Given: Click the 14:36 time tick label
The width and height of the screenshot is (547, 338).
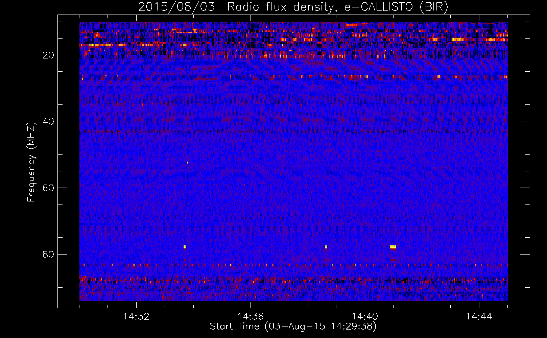Looking at the screenshot, I should pyautogui.click(x=251, y=317).
